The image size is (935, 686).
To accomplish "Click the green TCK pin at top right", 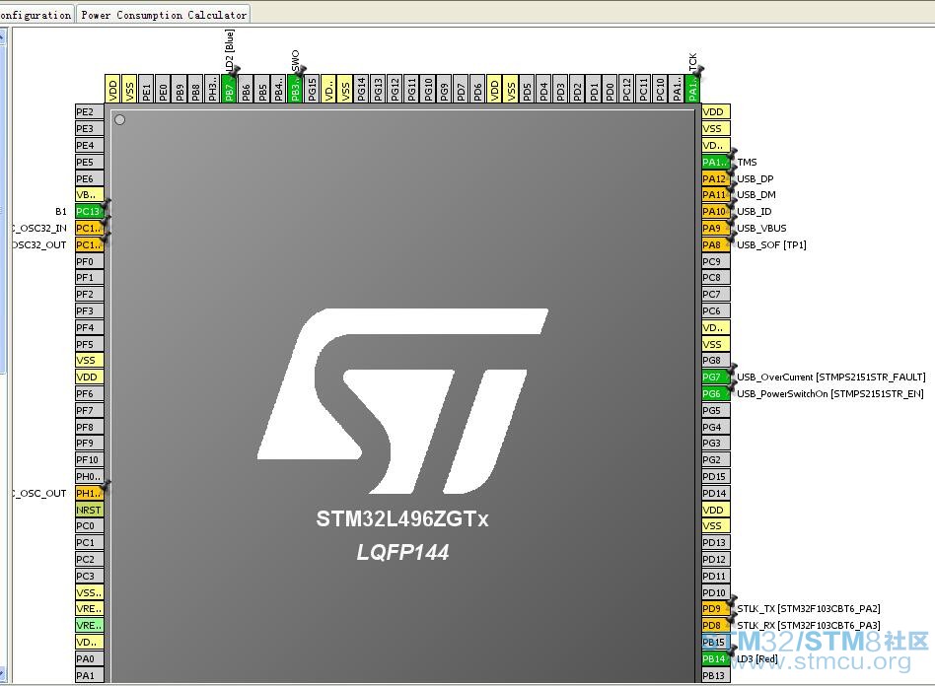I will [692, 88].
